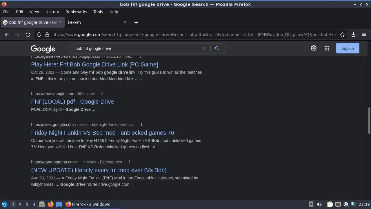Click the Firefox address bar URL
The image size is (371, 209).
(194, 35)
